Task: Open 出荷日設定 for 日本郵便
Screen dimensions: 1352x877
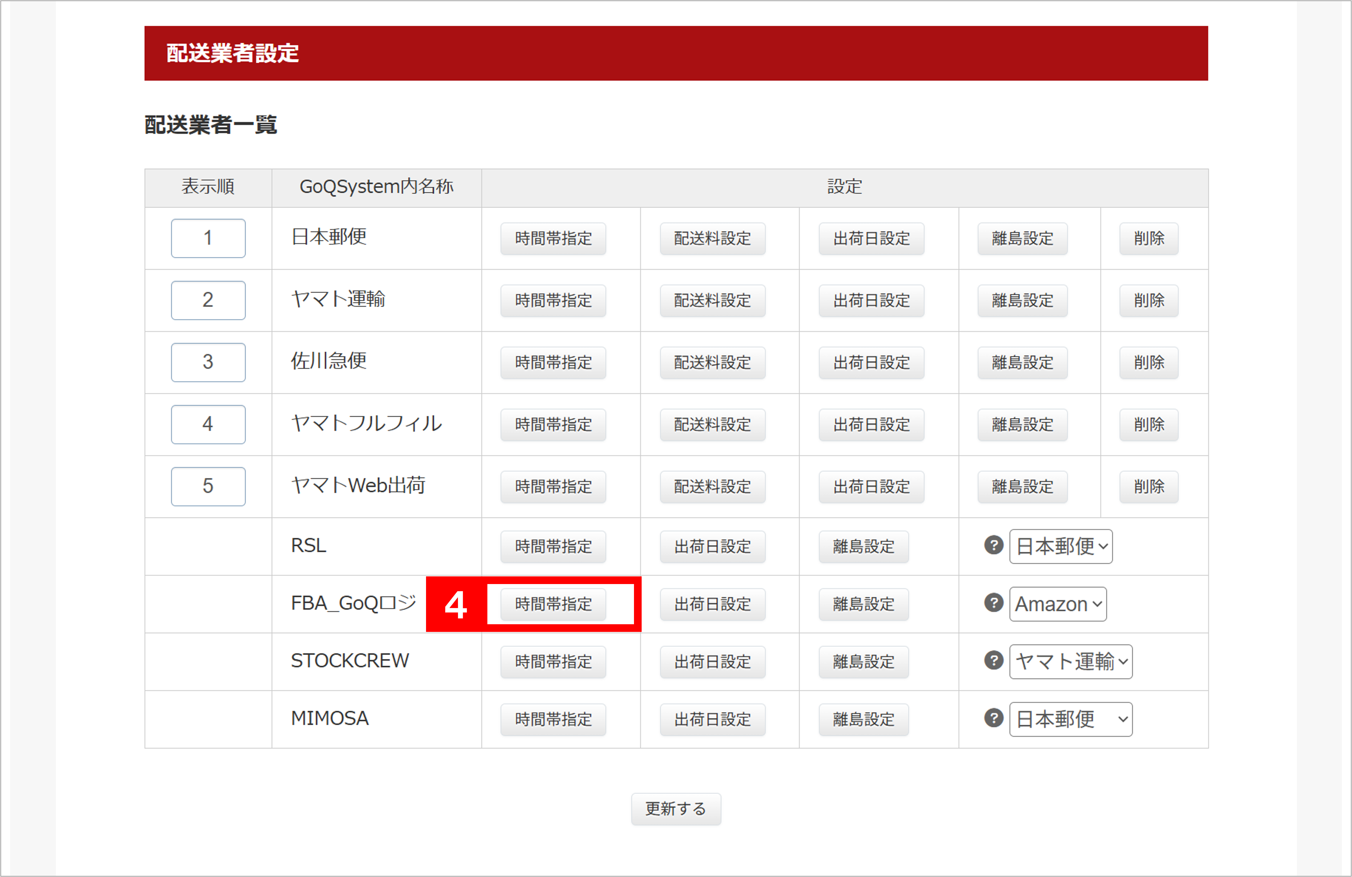Action: (871, 239)
